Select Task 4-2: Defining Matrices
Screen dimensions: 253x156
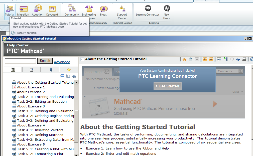coord(40,135)
